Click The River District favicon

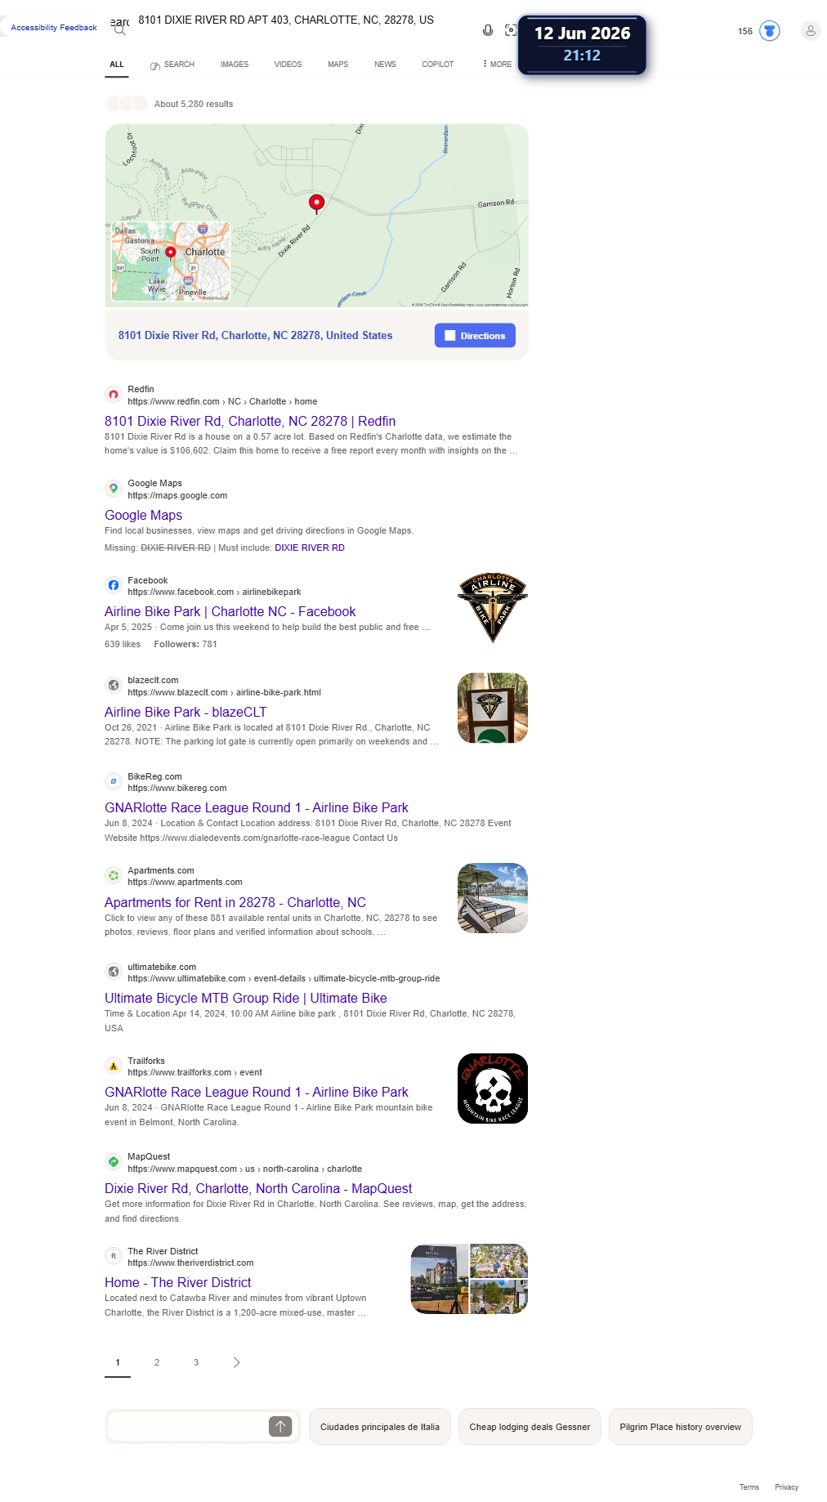[114, 1256]
